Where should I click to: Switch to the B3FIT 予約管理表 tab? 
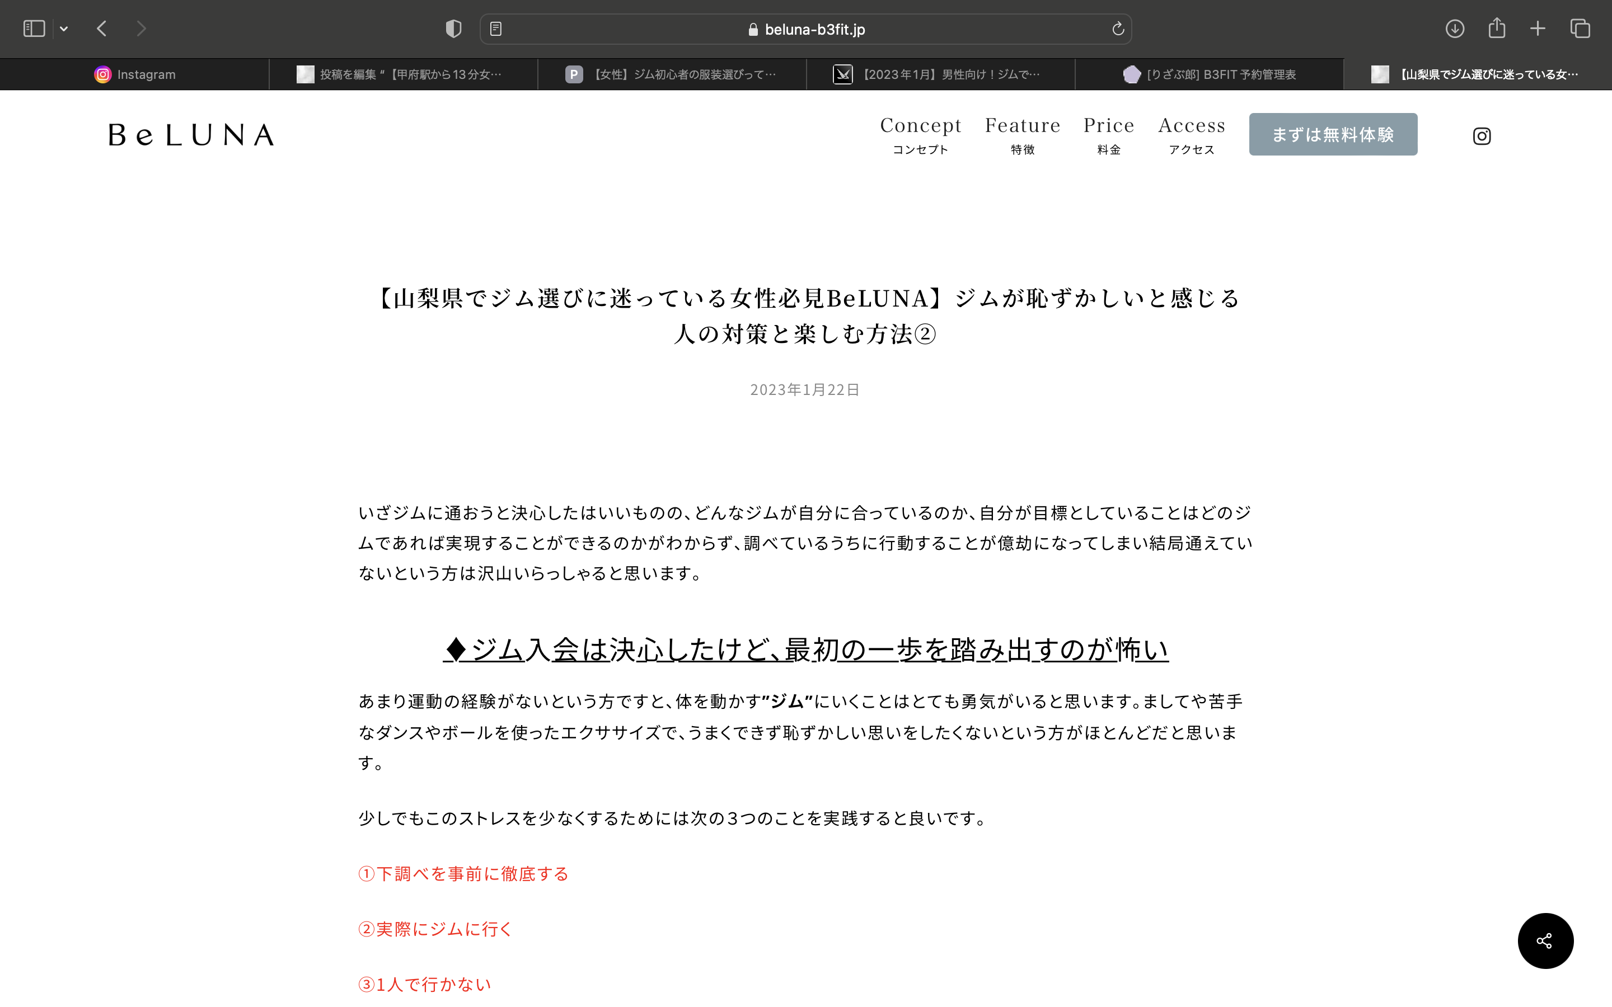point(1209,74)
